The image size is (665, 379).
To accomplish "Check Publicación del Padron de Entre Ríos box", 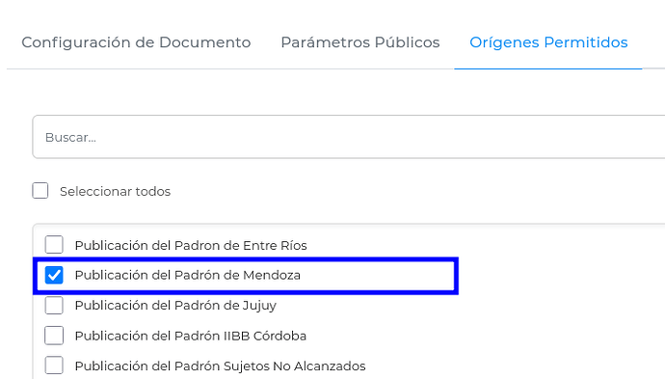I will click(x=54, y=245).
